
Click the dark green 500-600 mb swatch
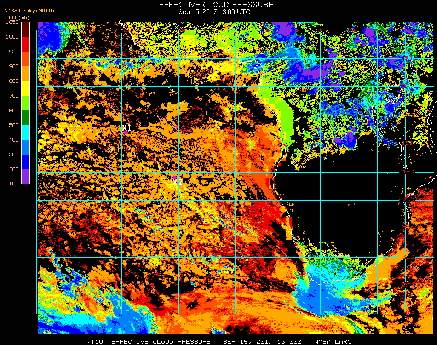(25, 118)
